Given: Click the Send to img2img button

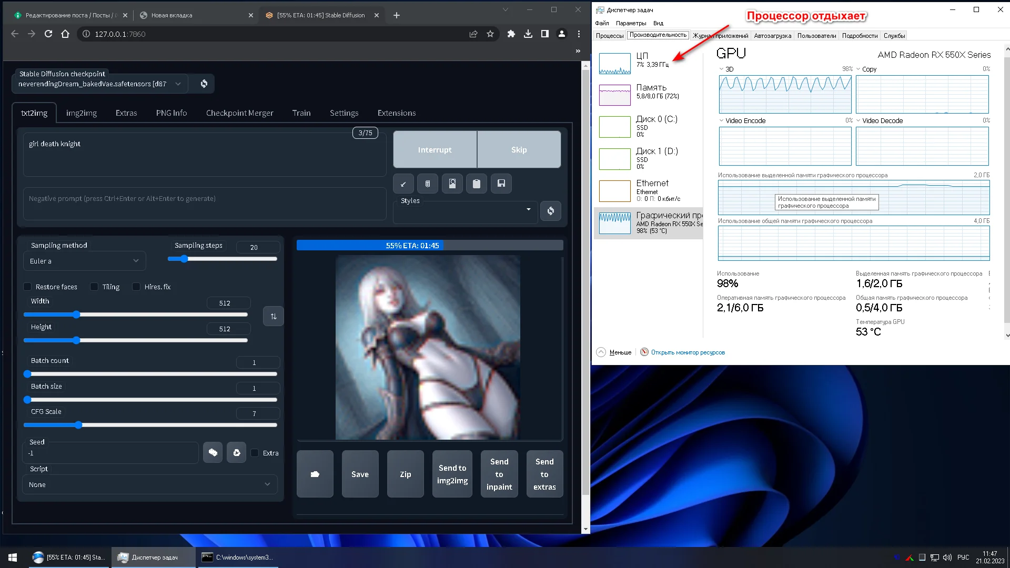Looking at the screenshot, I should coord(452,474).
